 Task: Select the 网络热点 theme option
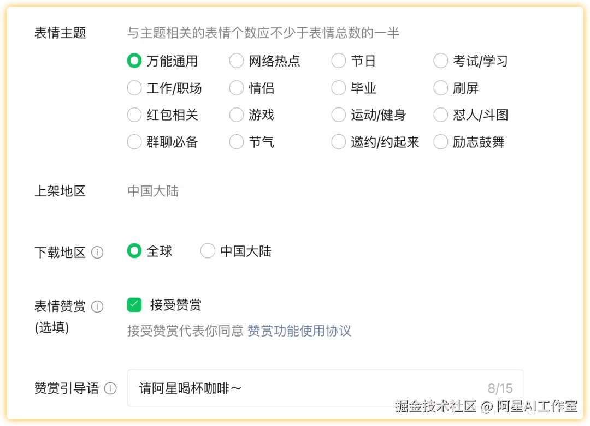(x=236, y=61)
